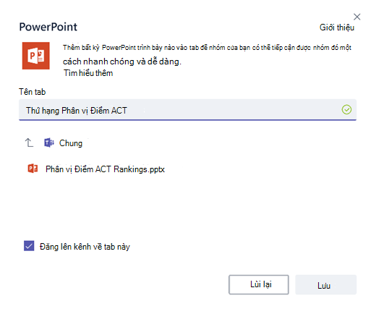Close the PowerPoint dialog with the X

357,17
